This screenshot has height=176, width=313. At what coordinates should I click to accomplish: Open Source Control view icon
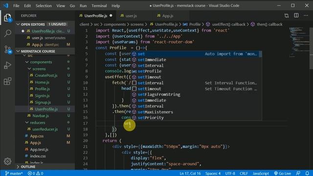[8, 49]
